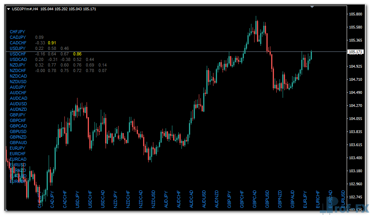Screen dimensions: 370x215
Task: Click the 105.800 level on the price scale
Action: [x=356, y=14]
